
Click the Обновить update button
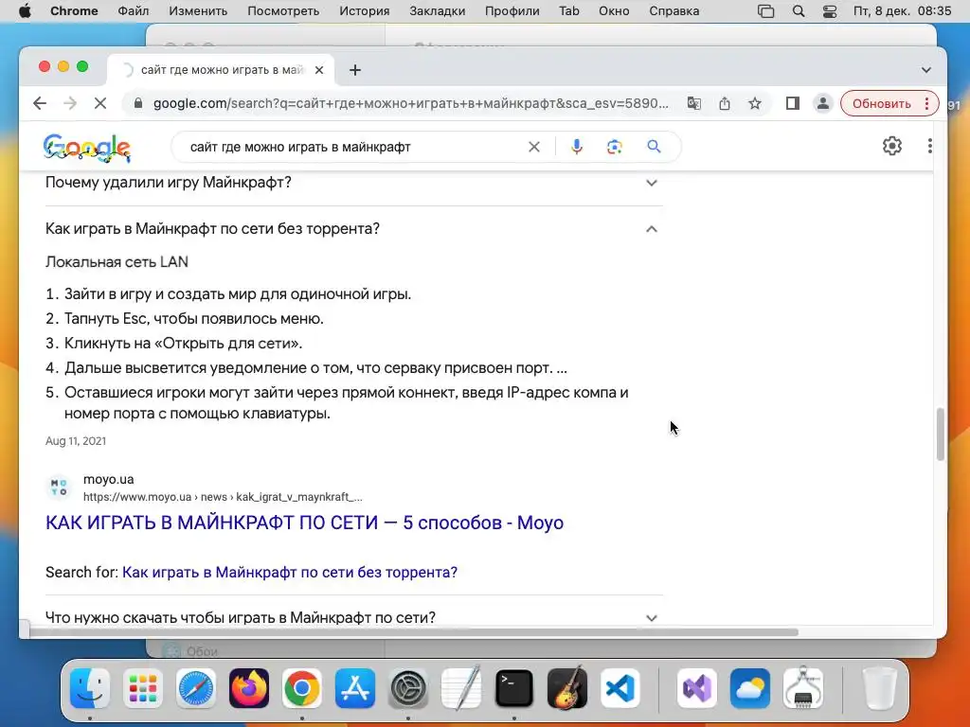click(882, 103)
